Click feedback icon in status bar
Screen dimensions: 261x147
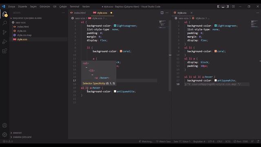252,141
